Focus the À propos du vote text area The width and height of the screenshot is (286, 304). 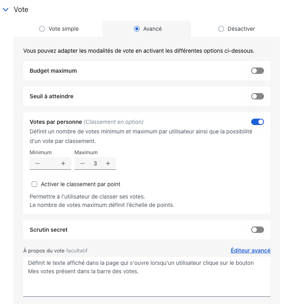[147, 277]
